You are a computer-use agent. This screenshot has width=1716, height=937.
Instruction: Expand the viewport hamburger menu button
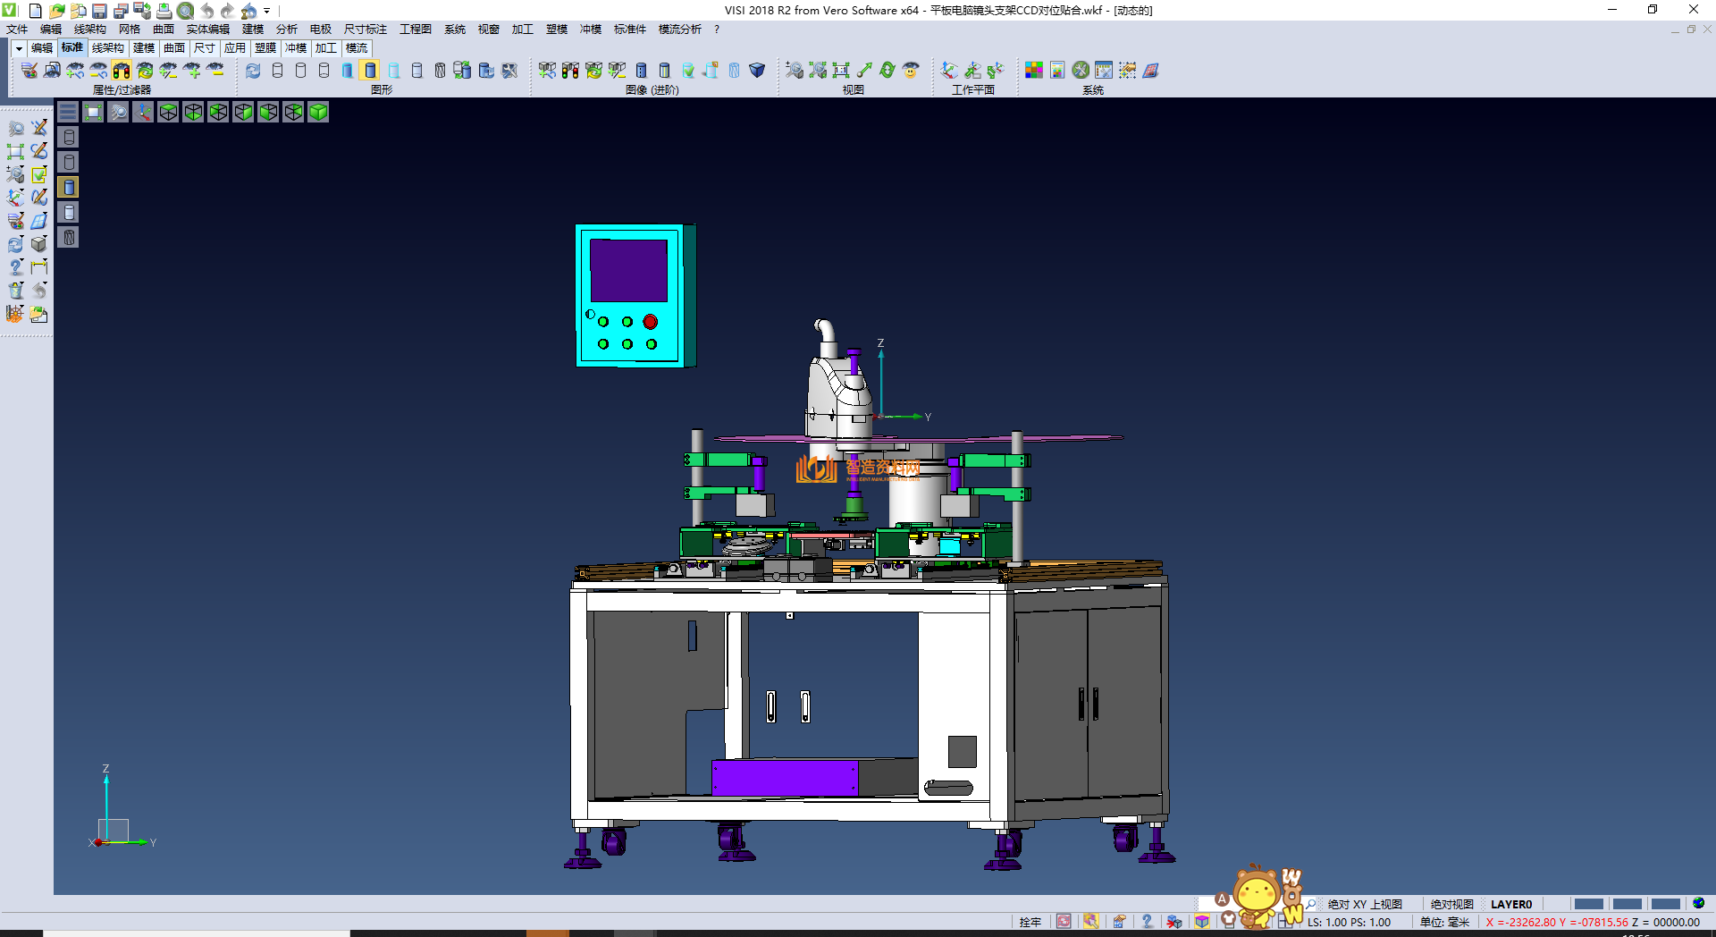point(68,112)
